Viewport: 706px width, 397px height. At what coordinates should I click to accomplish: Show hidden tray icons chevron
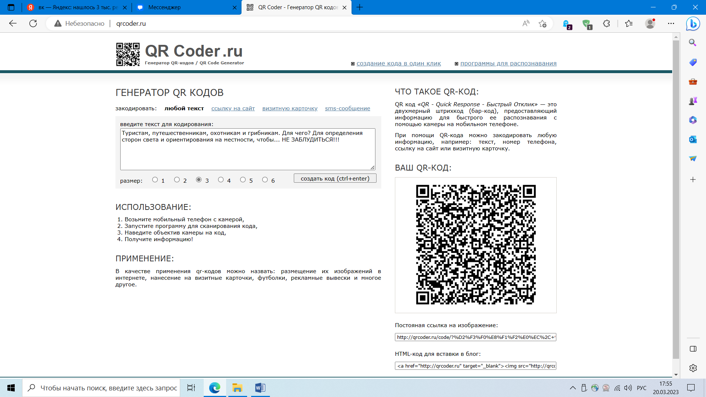(573, 388)
